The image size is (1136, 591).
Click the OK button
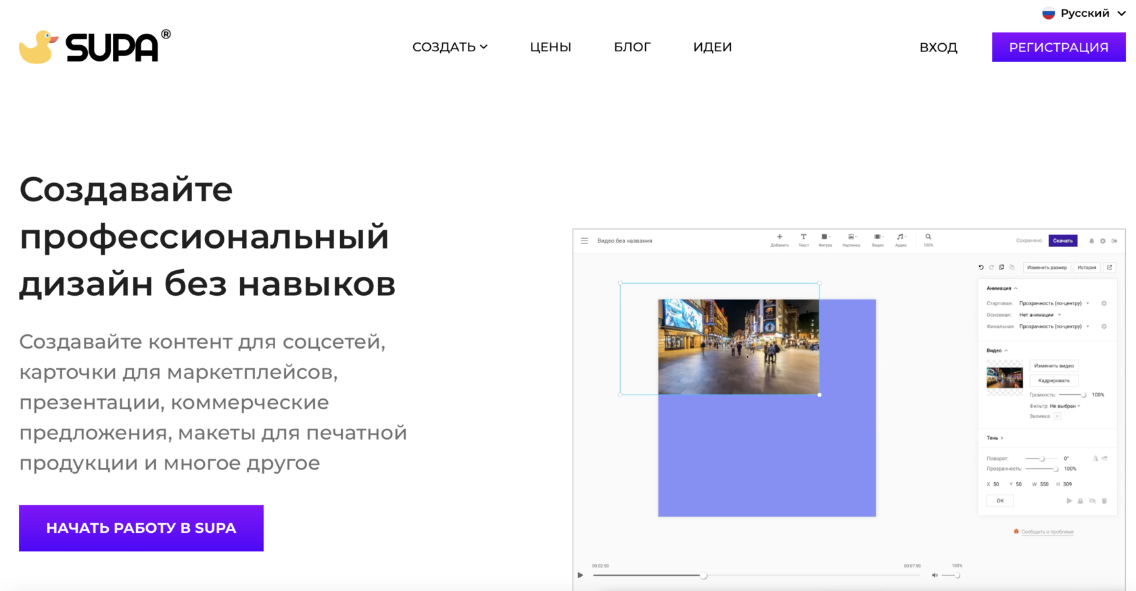[1000, 500]
